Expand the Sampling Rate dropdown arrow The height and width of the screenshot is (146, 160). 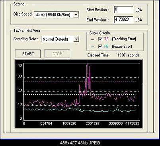pyautogui.click(x=76, y=39)
